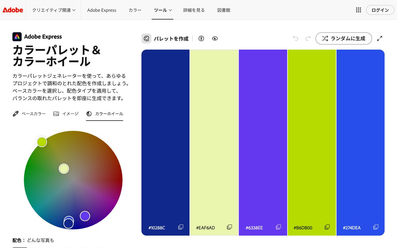Click the lime green handle on color wheel
The width and height of the screenshot is (397, 248).
pyautogui.click(x=42, y=142)
